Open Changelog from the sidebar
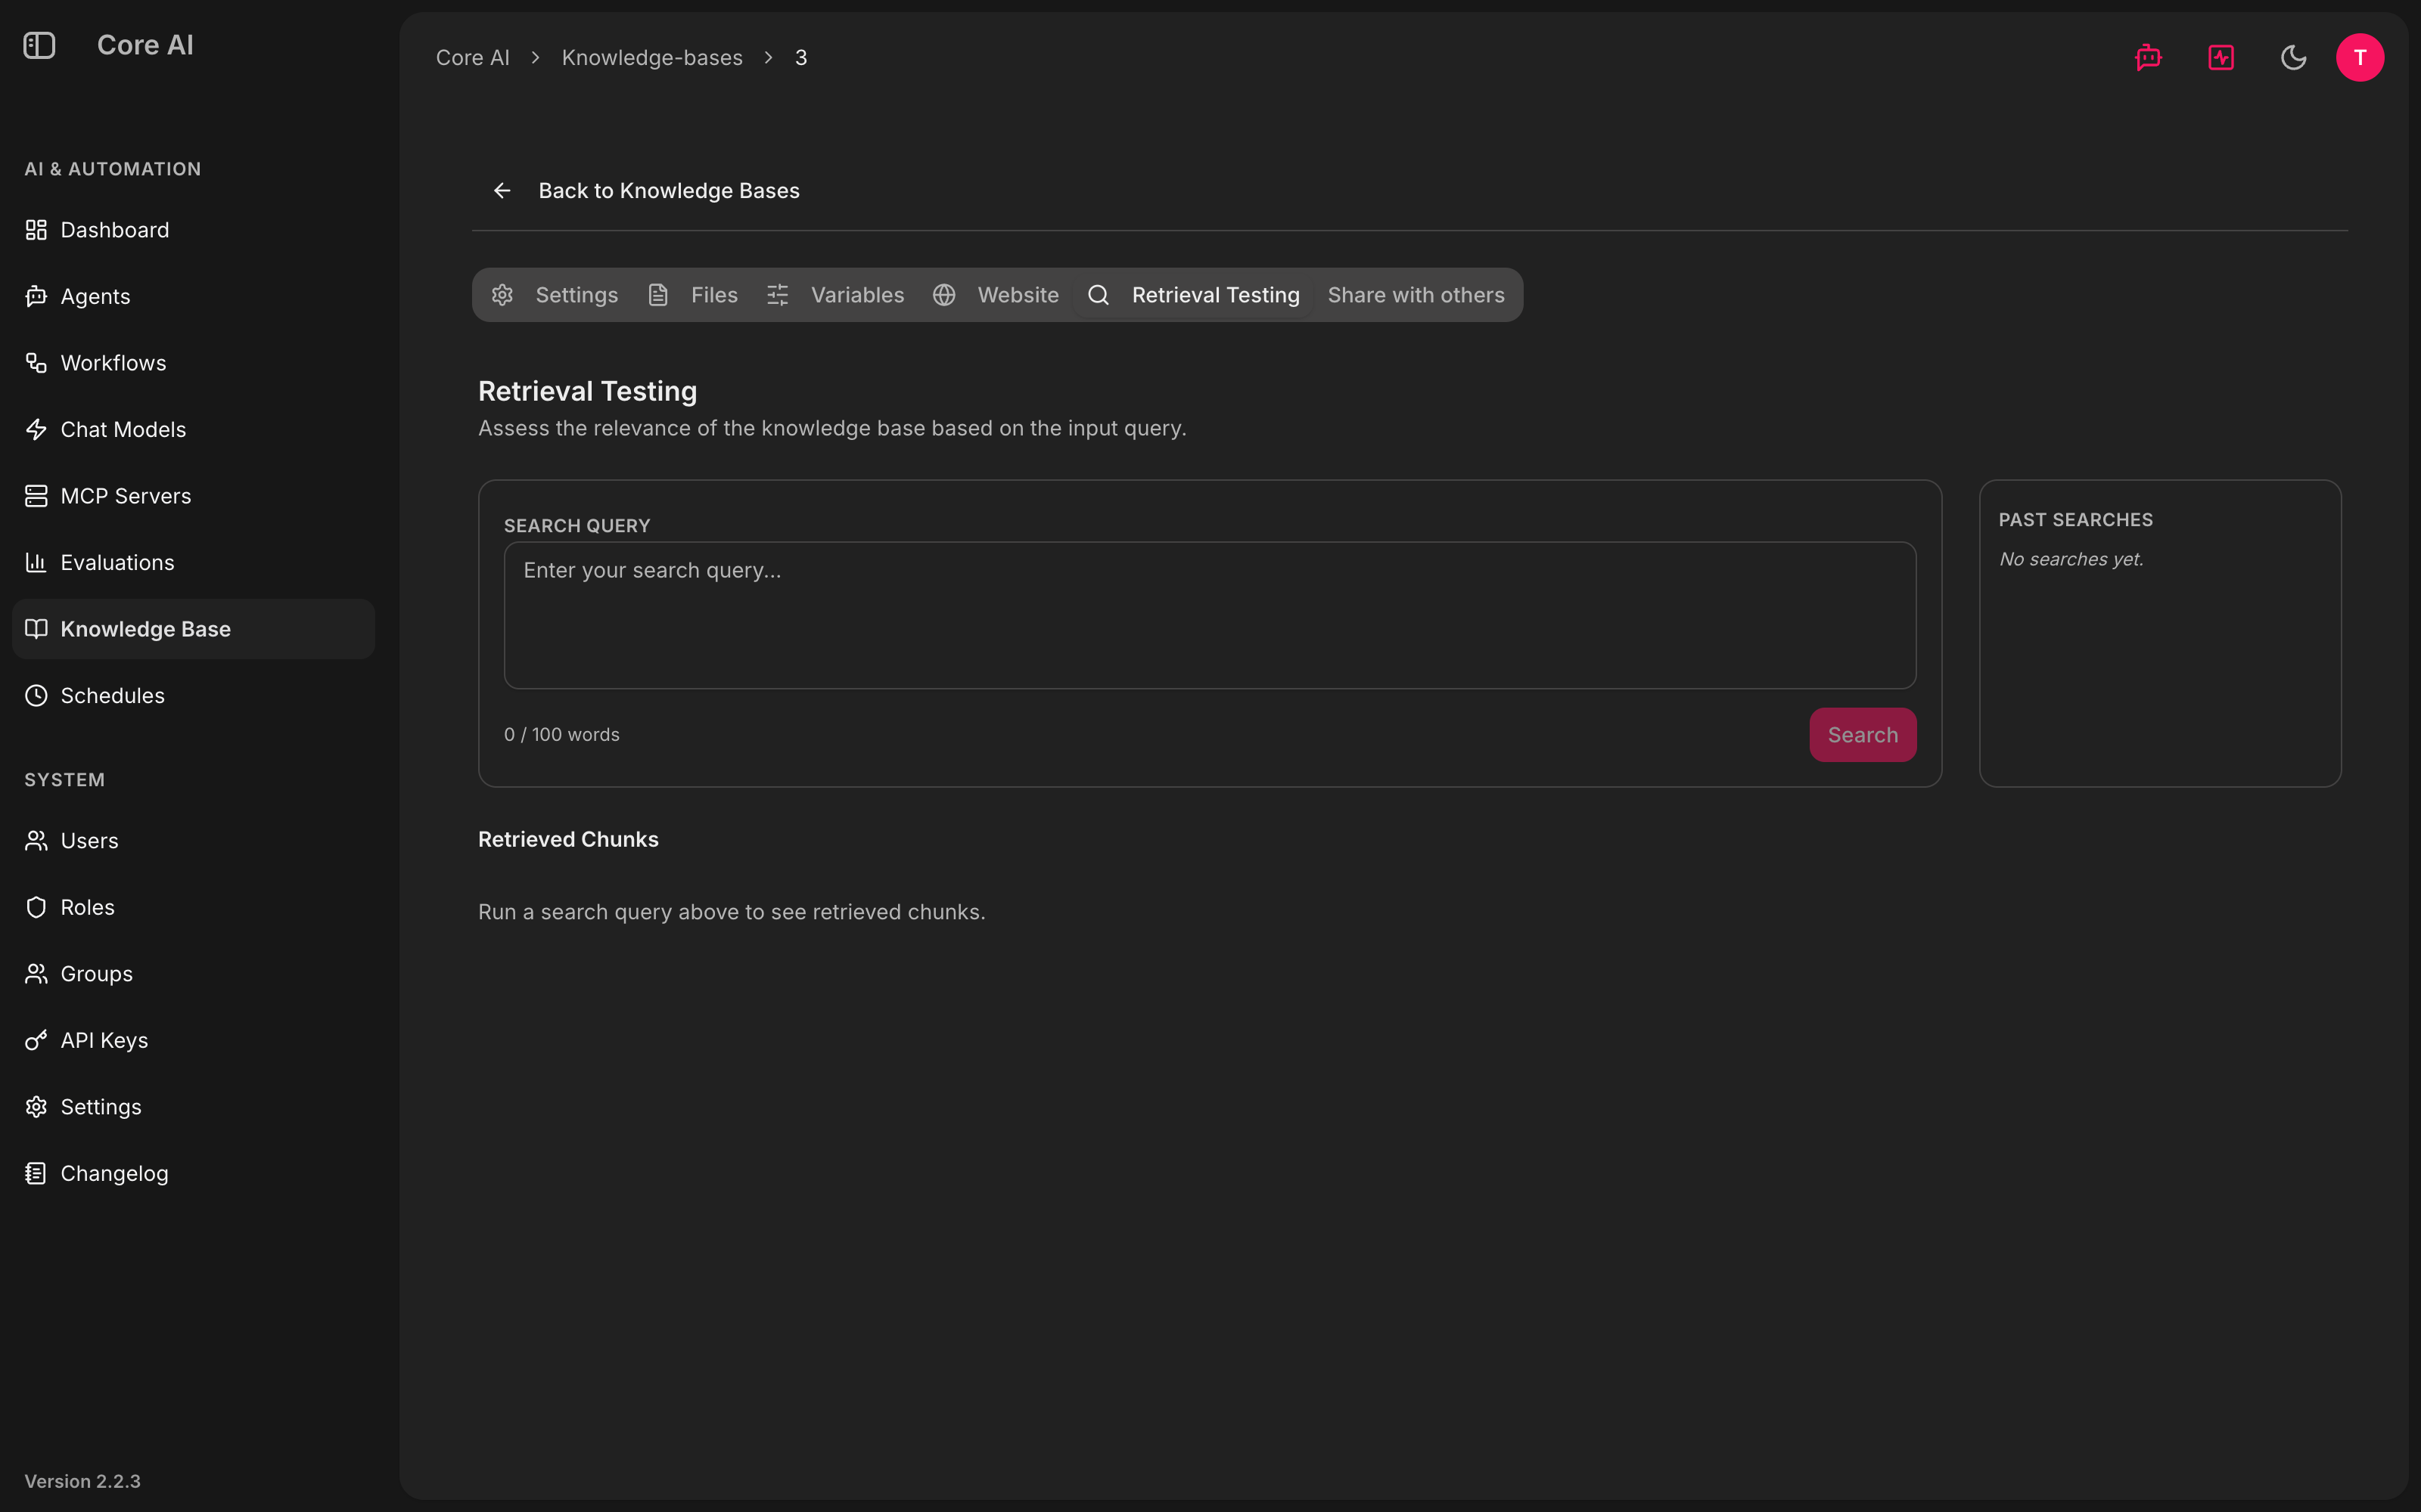The image size is (2421, 1512). 193,1173
